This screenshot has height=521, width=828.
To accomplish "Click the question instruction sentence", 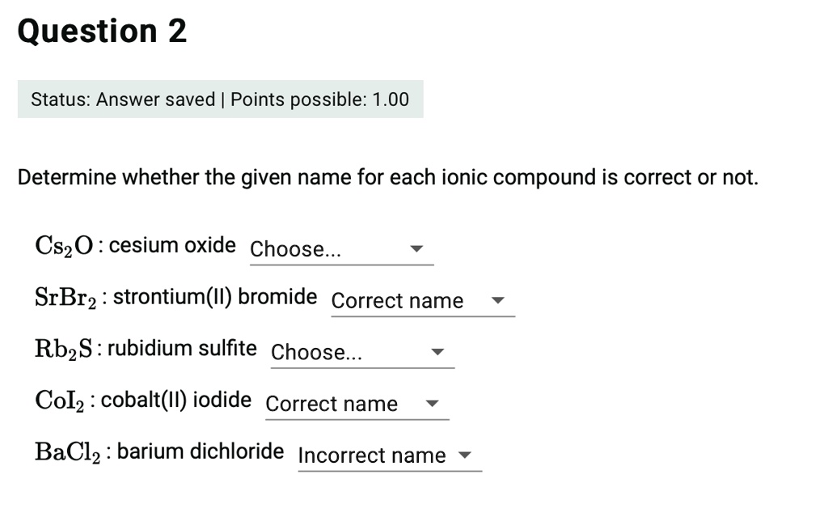I will (x=388, y=177).
